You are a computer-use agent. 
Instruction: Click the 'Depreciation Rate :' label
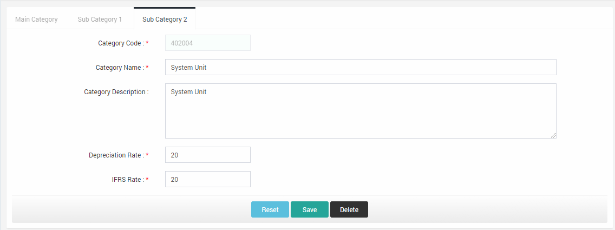tap(116, 155)
